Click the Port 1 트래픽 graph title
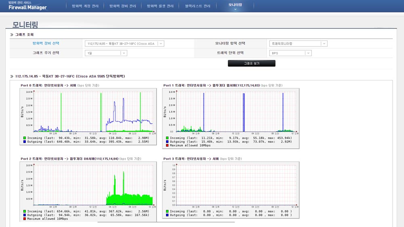The height and width of the screenshot is (227, 404). (223, 85)
